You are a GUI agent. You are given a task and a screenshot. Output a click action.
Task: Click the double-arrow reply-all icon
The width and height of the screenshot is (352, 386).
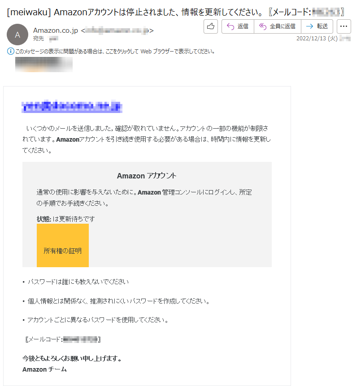263,26
